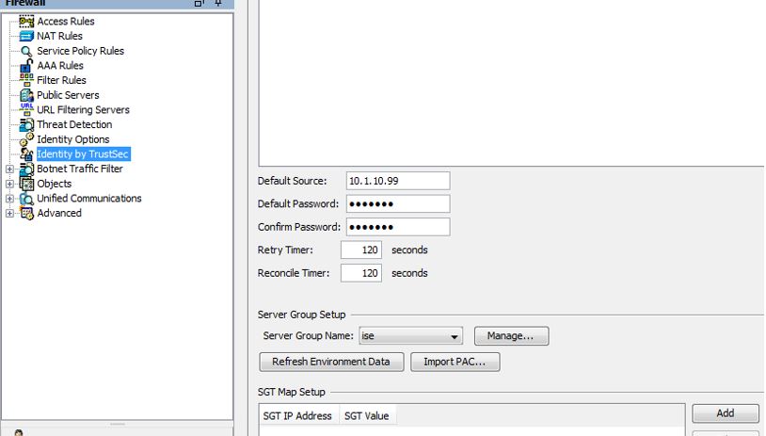Open Access Rules in the Firewall tree
The height and width of the screenshot is (436, 766).
[66, 22]
